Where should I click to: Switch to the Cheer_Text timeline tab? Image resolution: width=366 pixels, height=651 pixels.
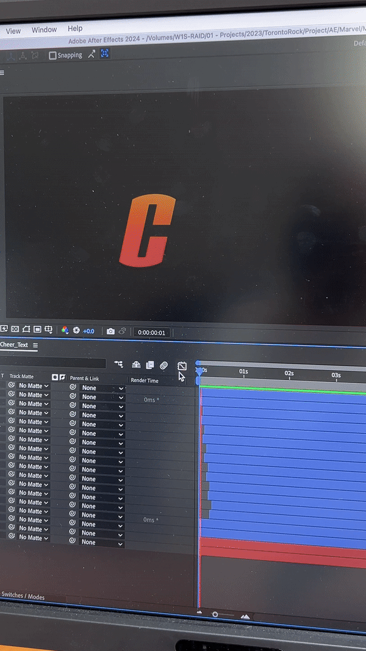(x=15, y=345)
